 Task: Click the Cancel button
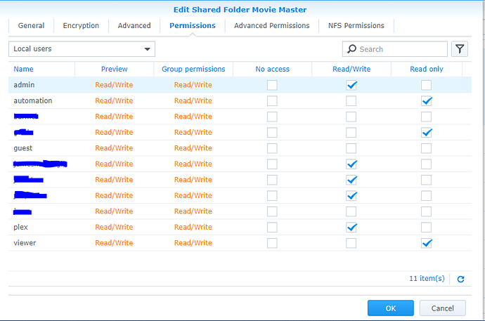(442, 308)
